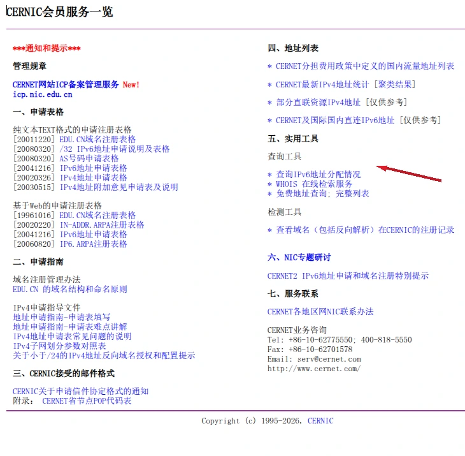Open the AS号码申请表格 link

[89, 158]
